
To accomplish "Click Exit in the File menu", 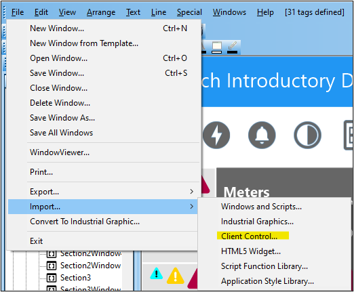I will 36,241.
